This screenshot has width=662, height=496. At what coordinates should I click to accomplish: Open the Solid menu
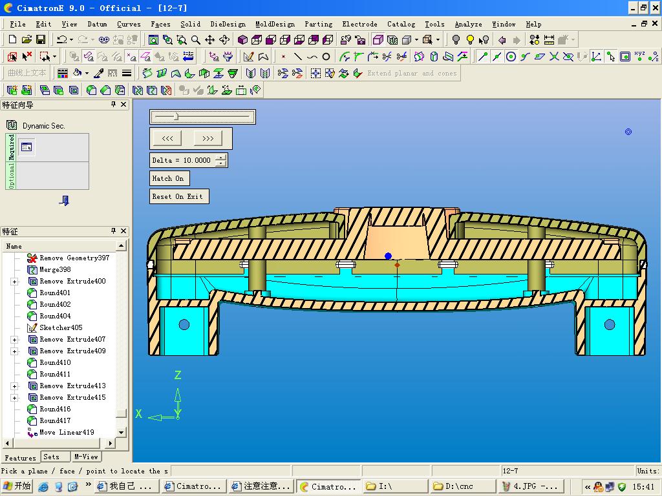click(191, 24)
